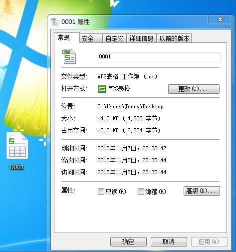The height and width of the screenshot is (252, 236).
Task: Click the file name field containing 0001
Action: [159, 57]
